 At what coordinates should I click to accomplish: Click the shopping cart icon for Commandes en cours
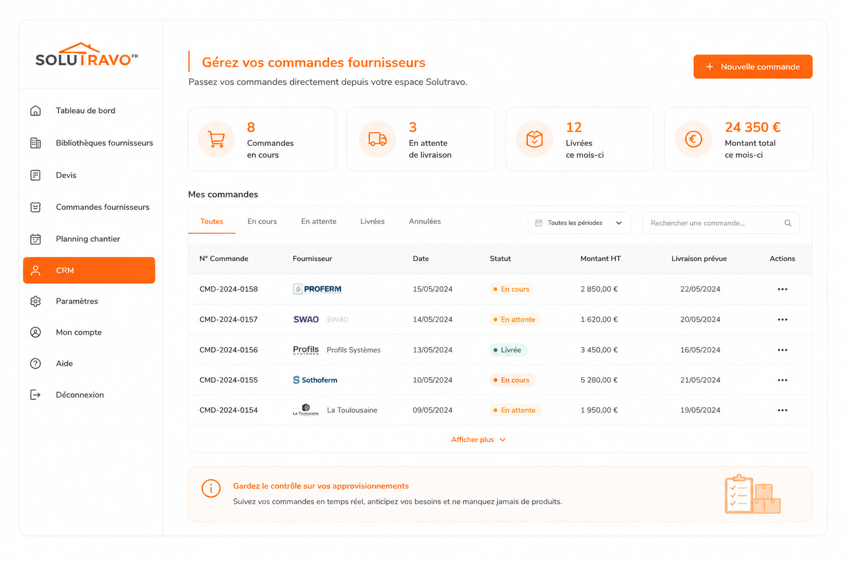(x=216, y=139)
